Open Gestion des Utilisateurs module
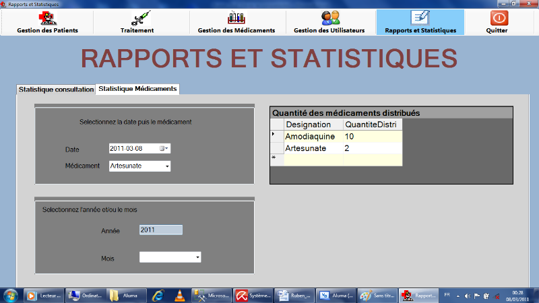 click(329, 22)
